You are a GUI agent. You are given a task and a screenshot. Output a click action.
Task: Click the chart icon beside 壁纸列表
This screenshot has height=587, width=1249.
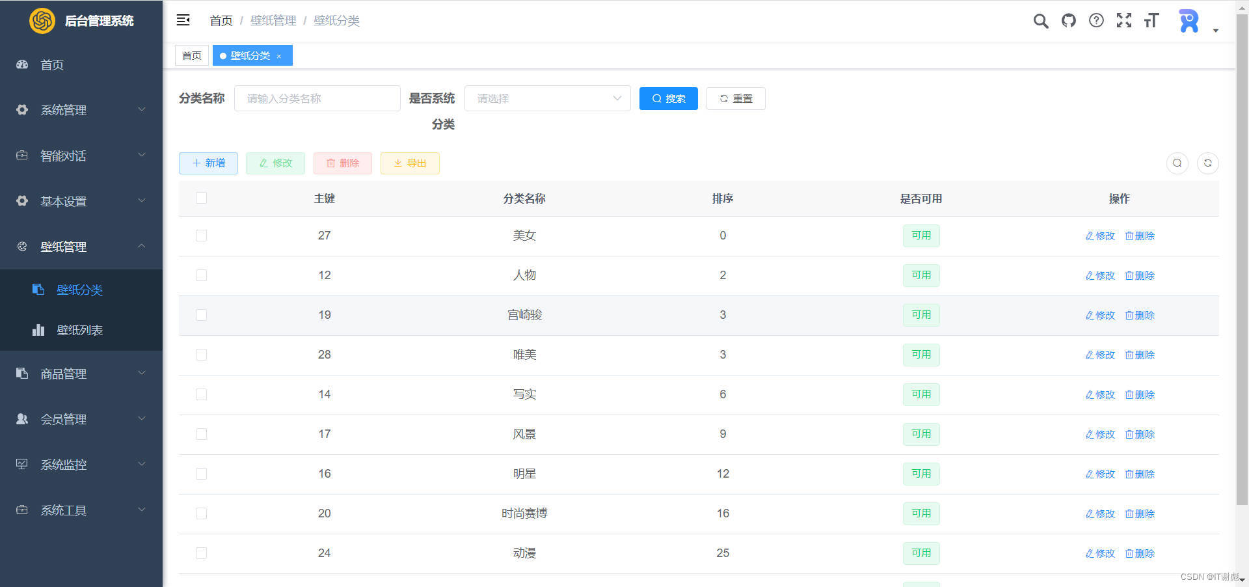point(38,330)
